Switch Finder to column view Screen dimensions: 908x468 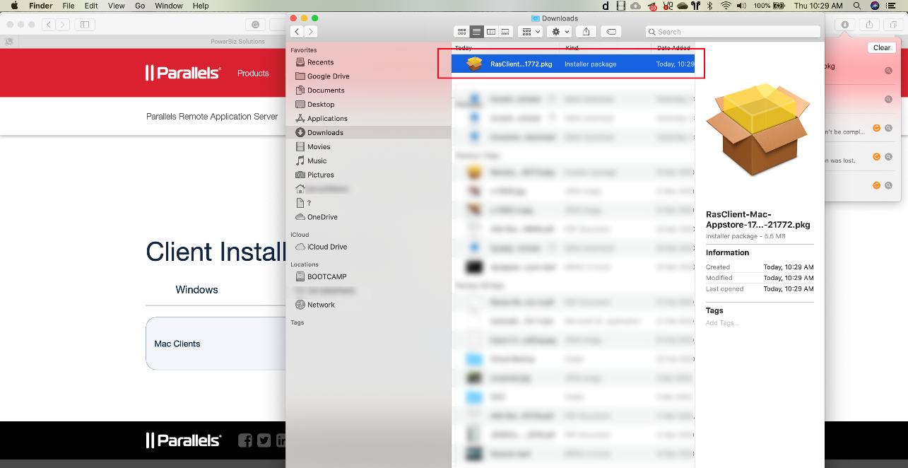coord(491,32)
